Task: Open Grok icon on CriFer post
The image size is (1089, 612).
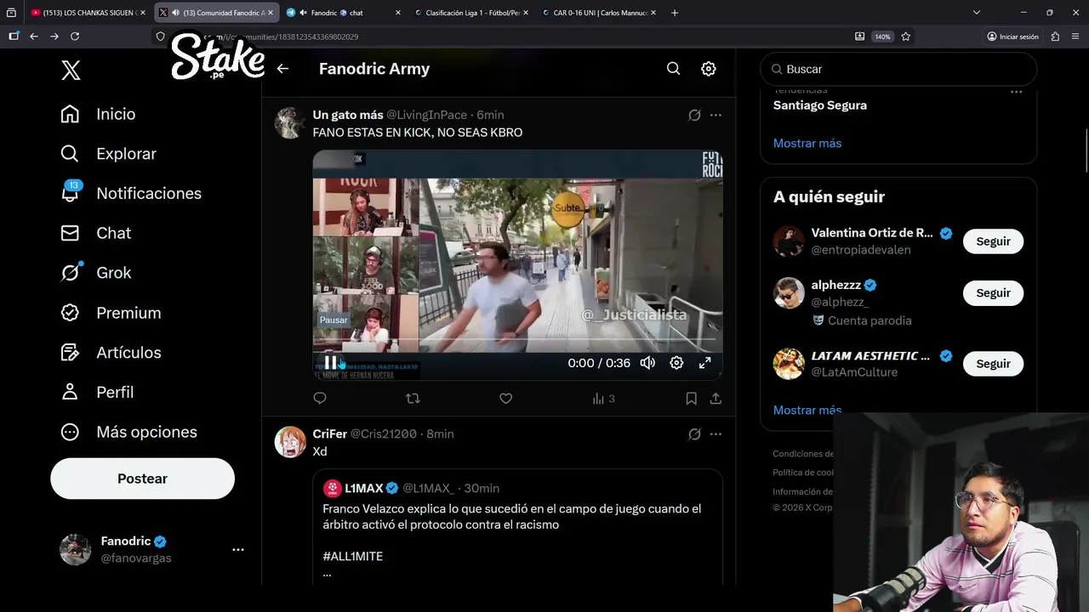Action: 694,434
